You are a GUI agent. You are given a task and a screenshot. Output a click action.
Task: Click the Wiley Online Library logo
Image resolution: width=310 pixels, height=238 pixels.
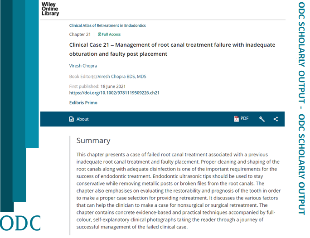[x=50, y=9]
